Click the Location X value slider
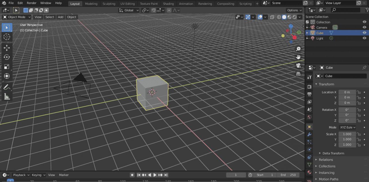The width and height of the screenshot is (369, 182). (347, 92)
